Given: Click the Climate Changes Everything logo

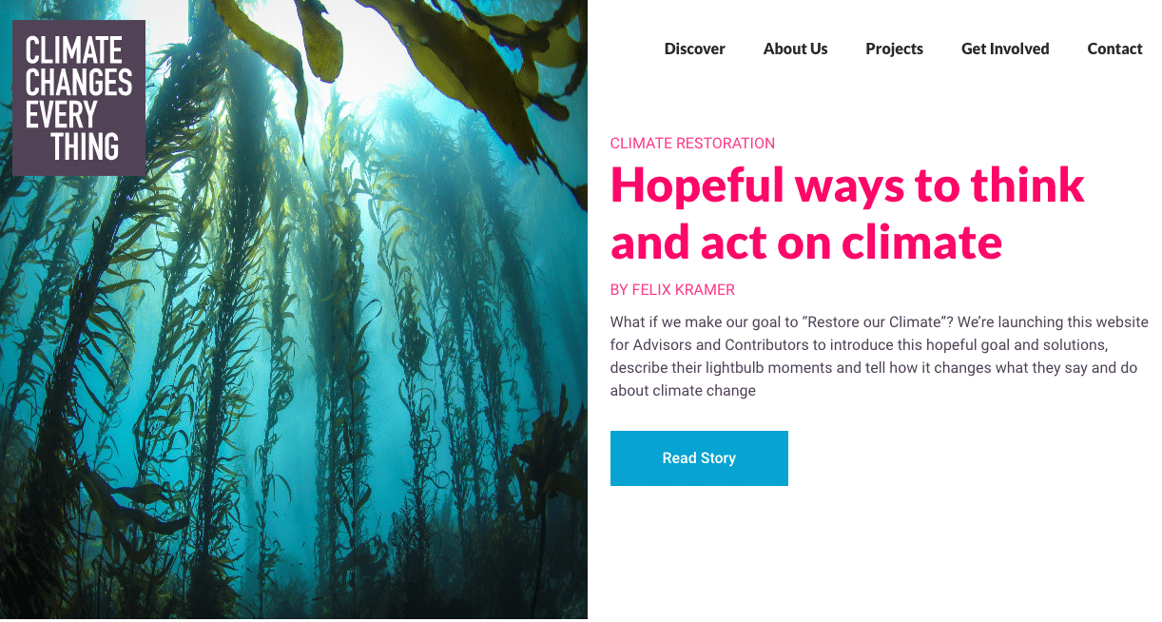Looking at the screenshot, I should pos(79,98).
